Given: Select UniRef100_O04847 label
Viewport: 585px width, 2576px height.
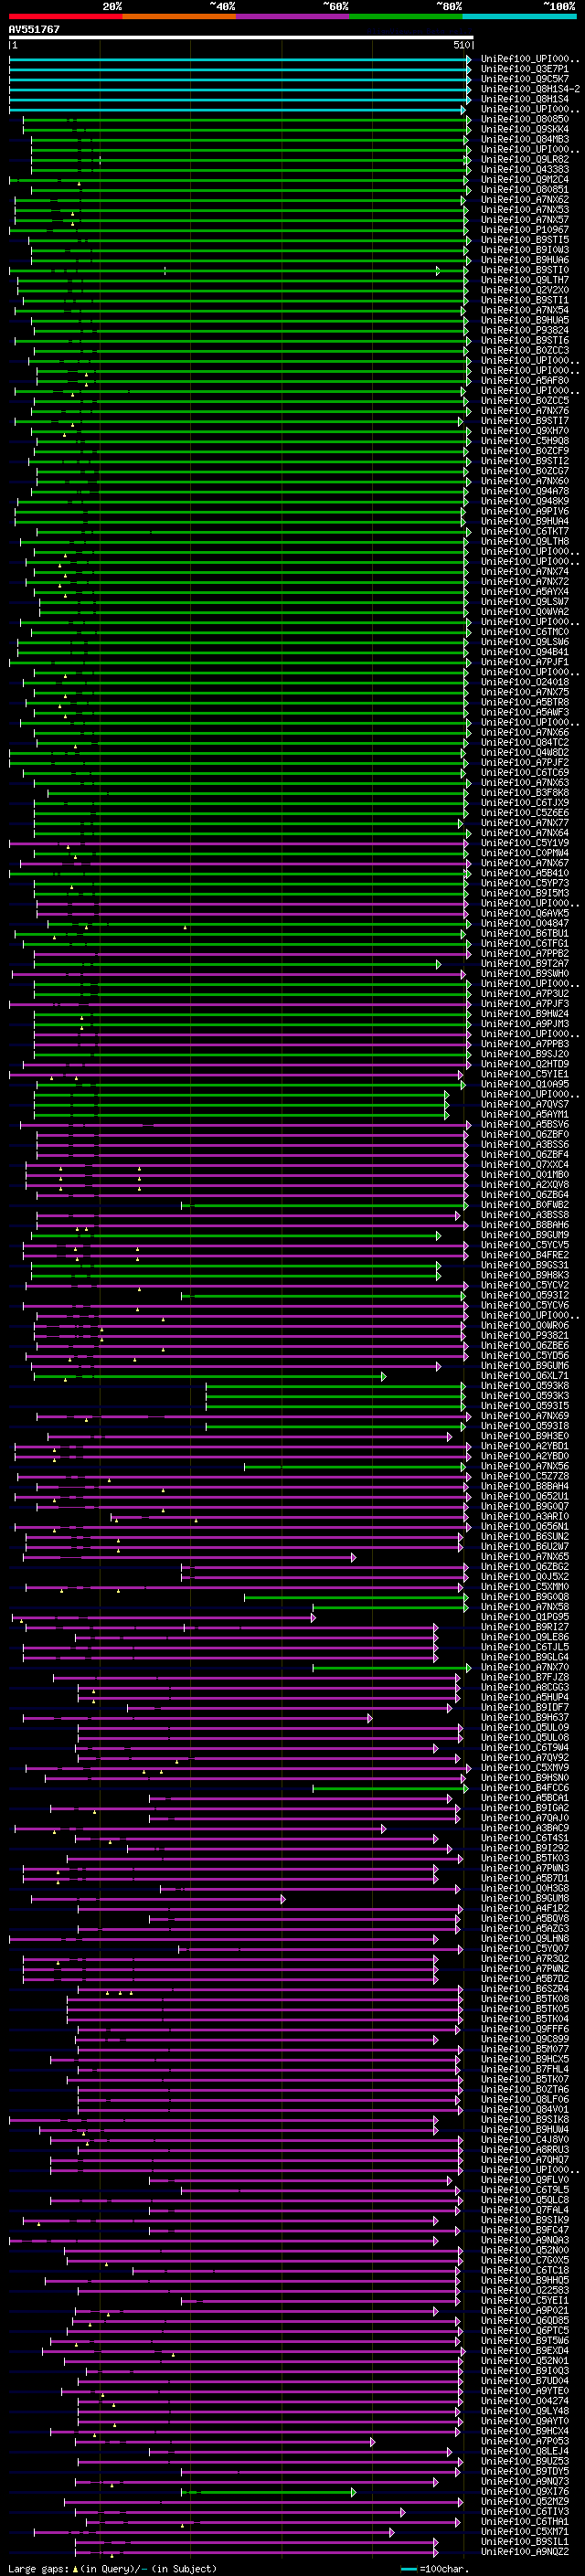Looking at the screenshot, I should [525, 923].
